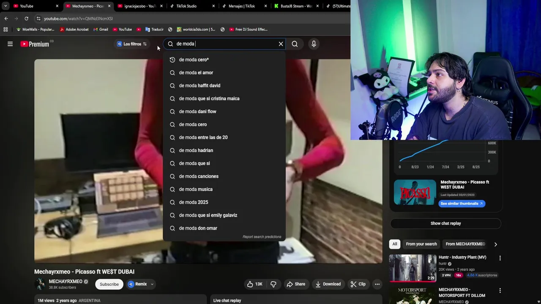Select the From MECHAYRXMEO chip

465,244
